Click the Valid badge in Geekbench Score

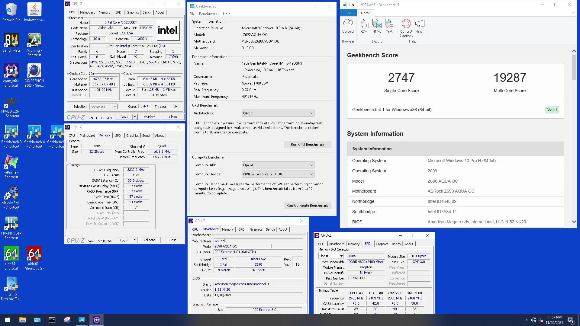tap(552, 110)
